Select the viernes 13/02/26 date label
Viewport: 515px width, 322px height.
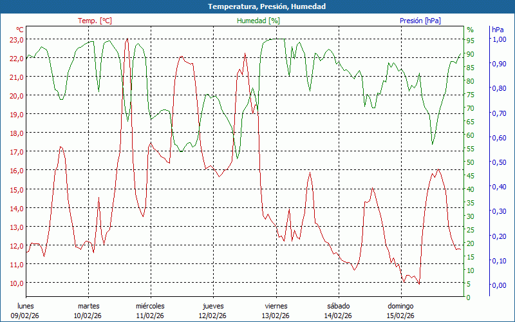point(276,310)
